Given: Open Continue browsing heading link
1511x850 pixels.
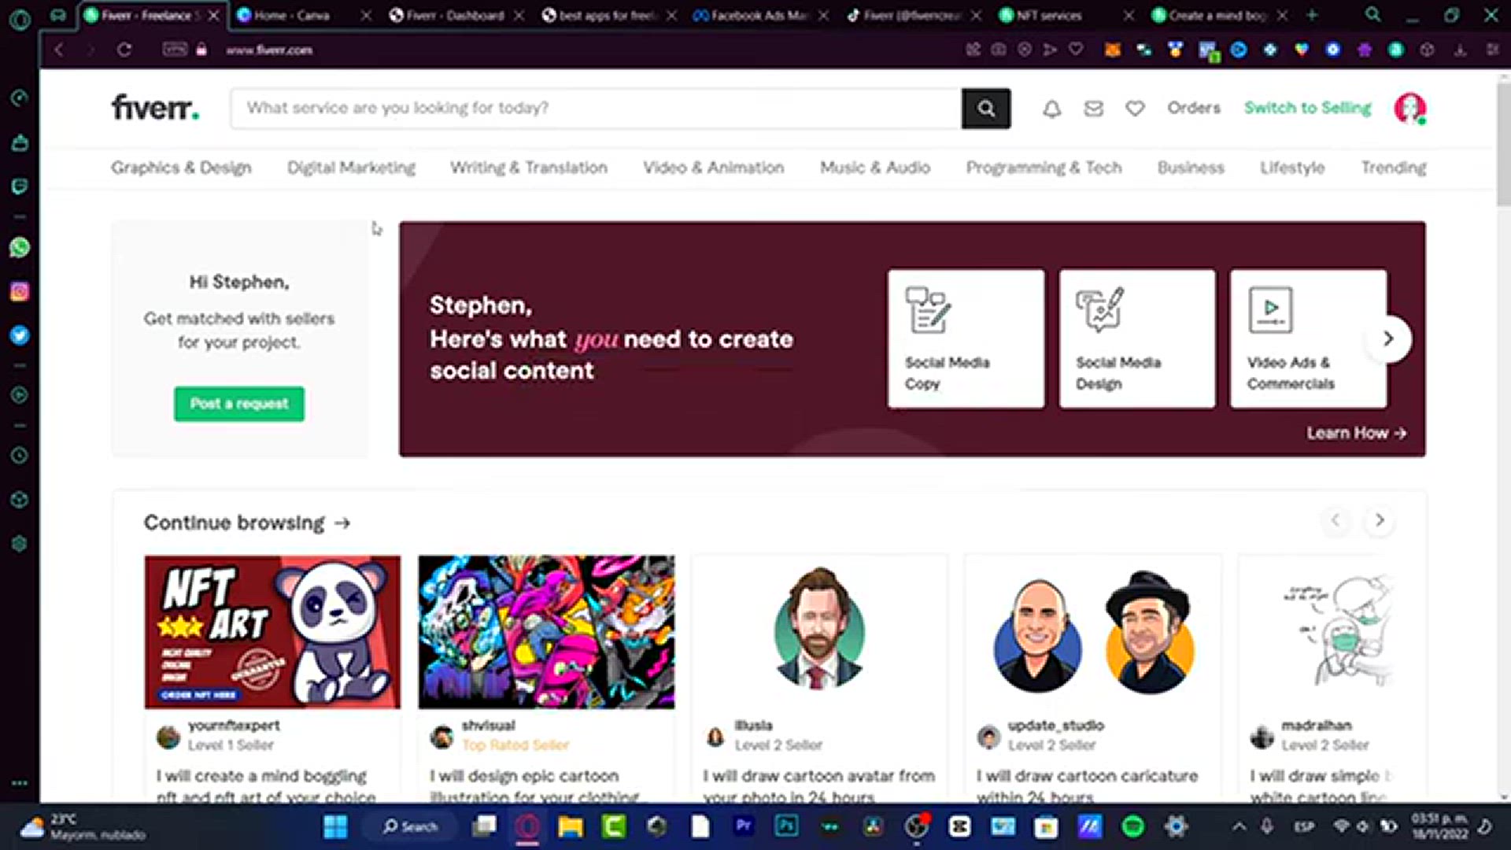Looking at the screenshot, I should click(247, 523).
